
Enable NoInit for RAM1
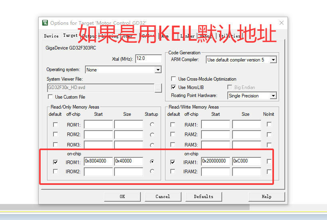coord(269,125)
